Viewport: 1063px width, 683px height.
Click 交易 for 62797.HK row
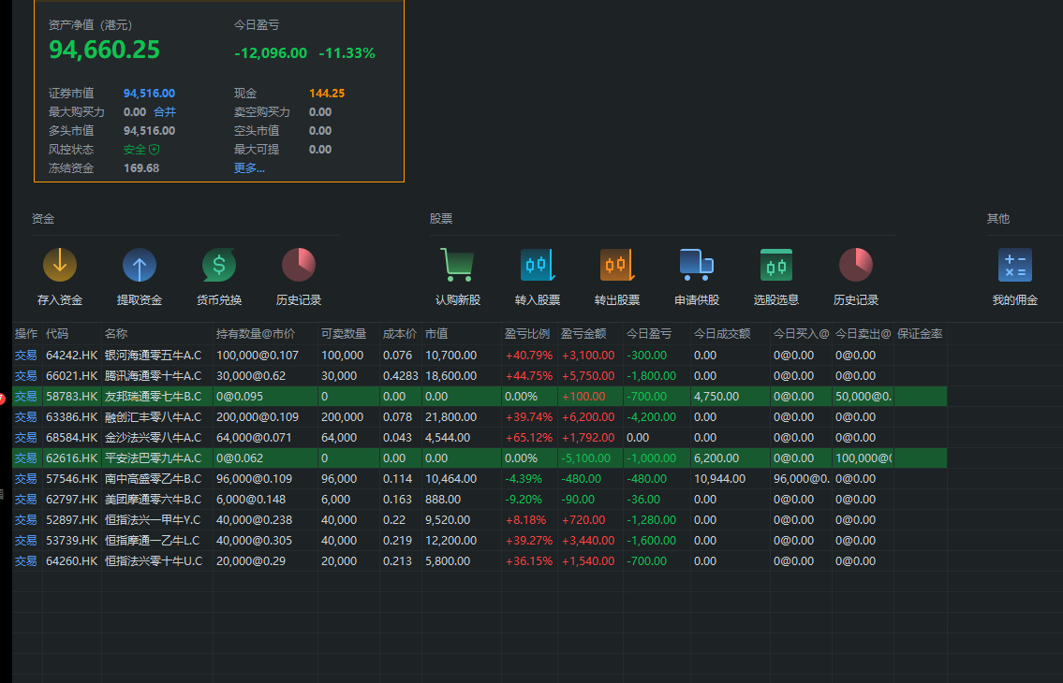tap(26, 500)
